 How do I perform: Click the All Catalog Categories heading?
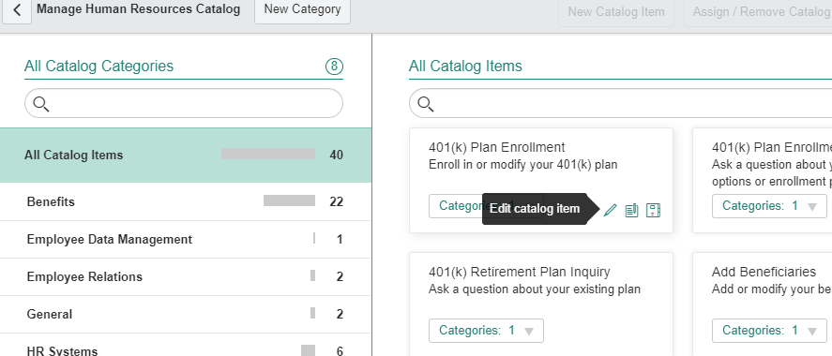(x=99, y=67)
